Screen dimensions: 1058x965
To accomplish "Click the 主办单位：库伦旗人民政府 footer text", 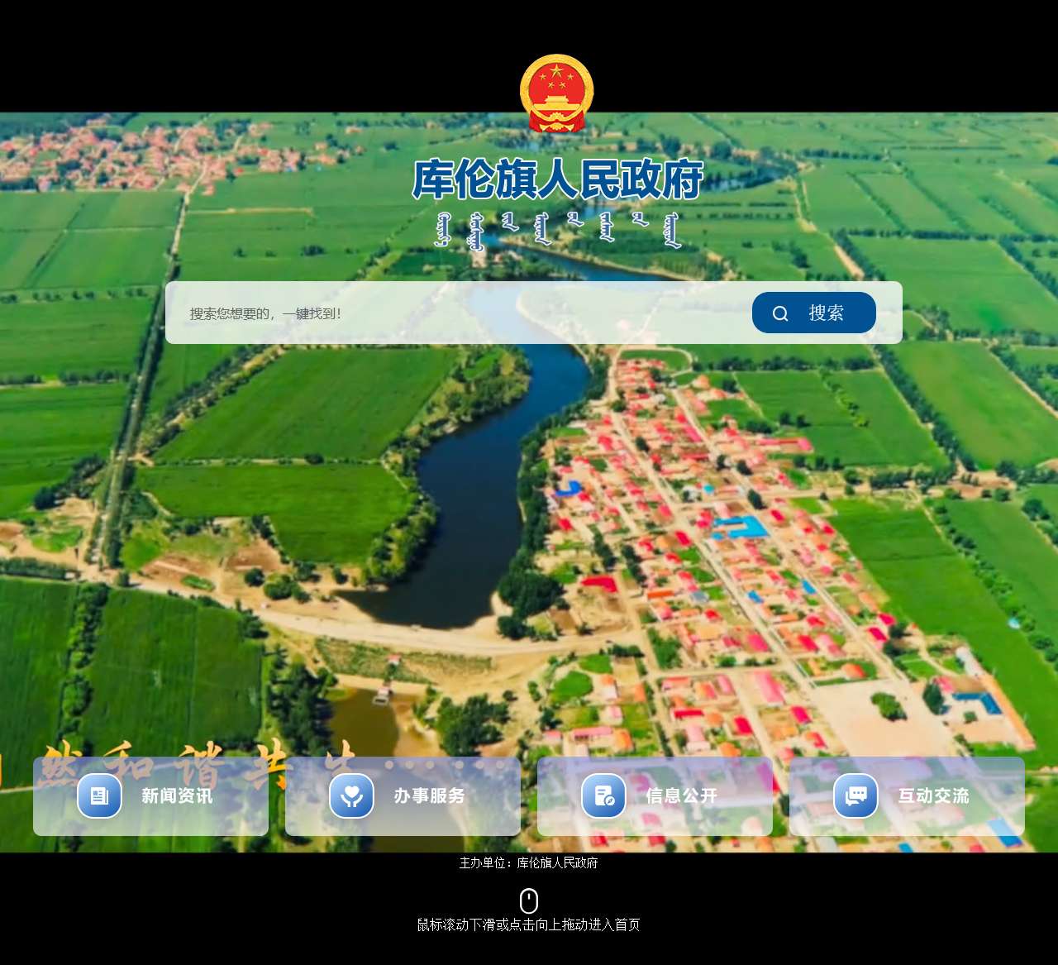I will point(529,862).
